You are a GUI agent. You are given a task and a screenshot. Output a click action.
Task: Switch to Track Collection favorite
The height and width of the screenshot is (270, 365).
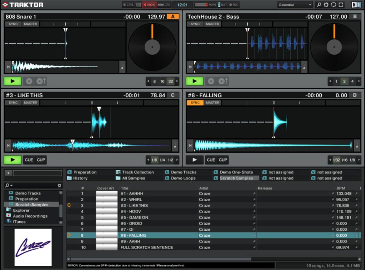tap(138, 172)
